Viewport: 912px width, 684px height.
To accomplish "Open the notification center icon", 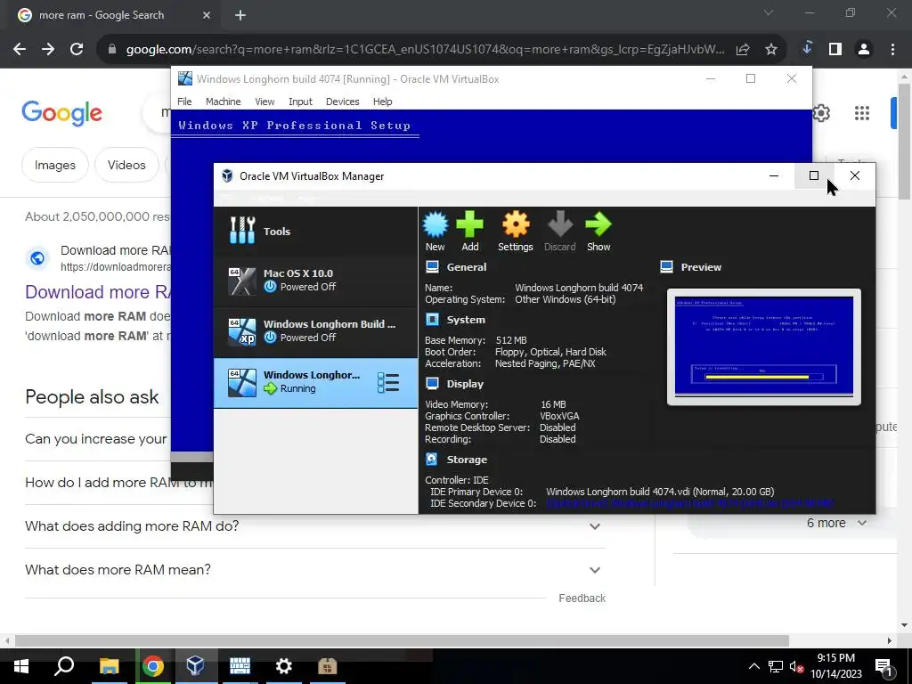I will pyautogui.click(x=883, y=667).
